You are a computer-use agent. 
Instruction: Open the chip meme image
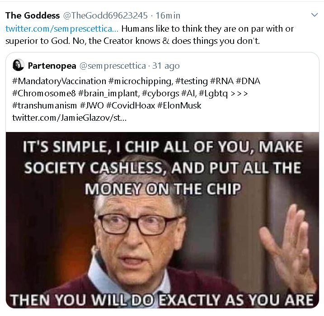point(162,220)
